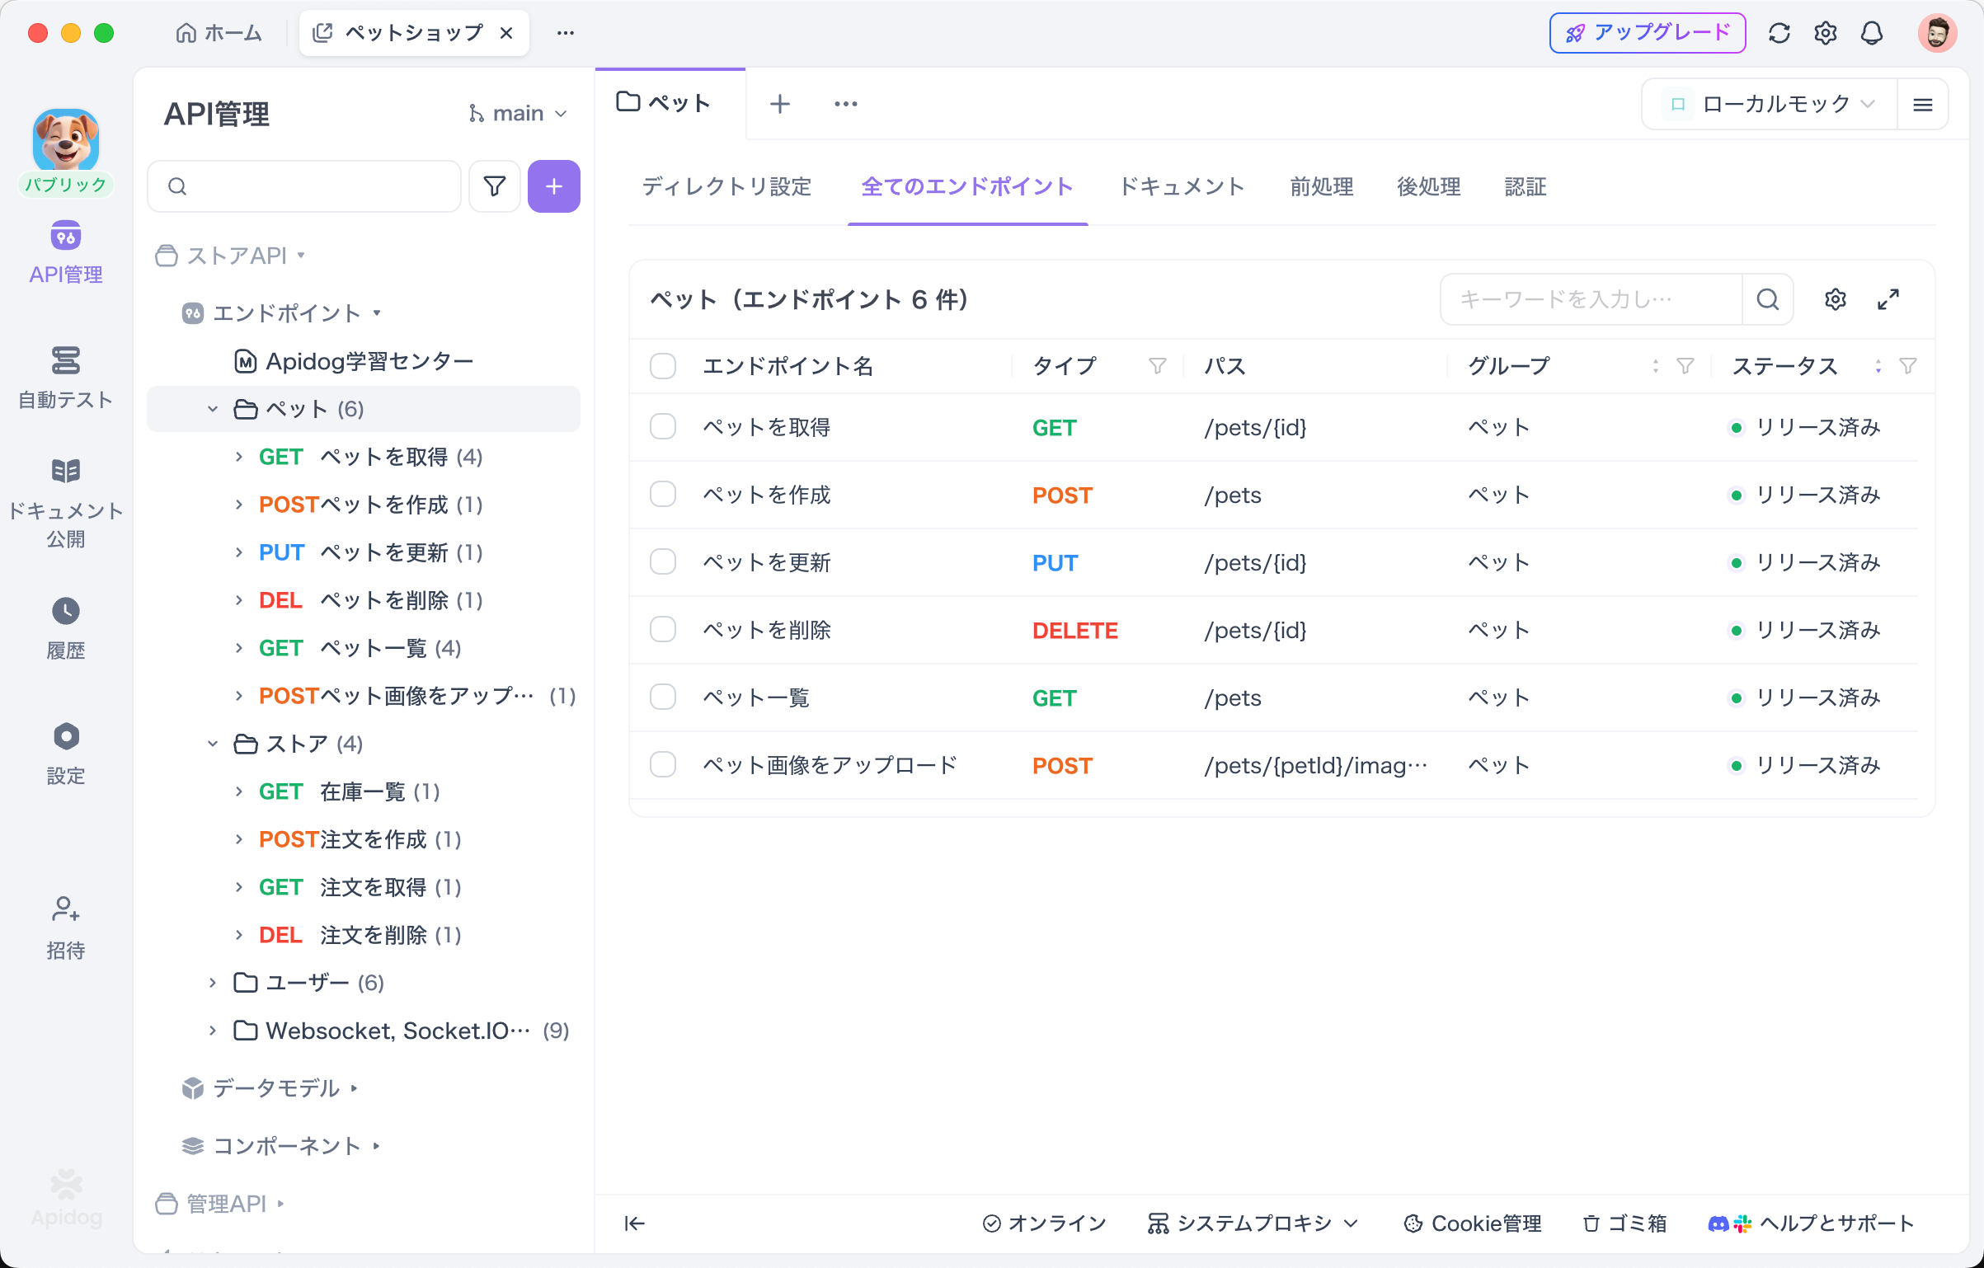The width and height of the screenshot is (1984, 1268).
Task: Open Cookie管理
Action: tap(1473, 1223)
